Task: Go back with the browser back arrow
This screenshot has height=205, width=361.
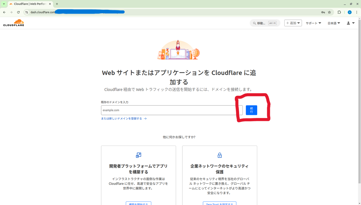Action: point(4,12)
